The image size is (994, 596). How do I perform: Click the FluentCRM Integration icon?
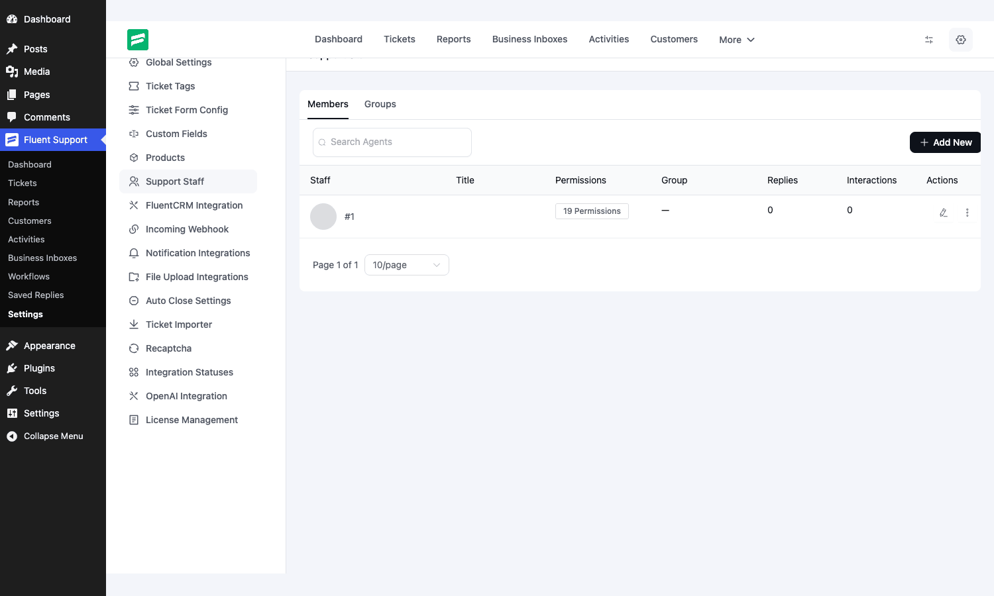[134, 205]
